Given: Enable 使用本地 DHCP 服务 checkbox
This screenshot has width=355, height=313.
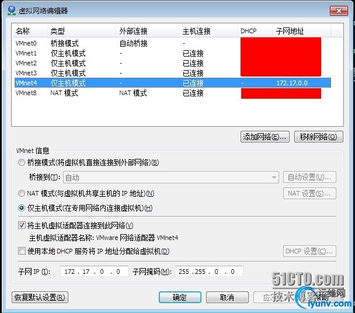Looking at the screenshot, I should pyautogui.click(x=22, y=251).
